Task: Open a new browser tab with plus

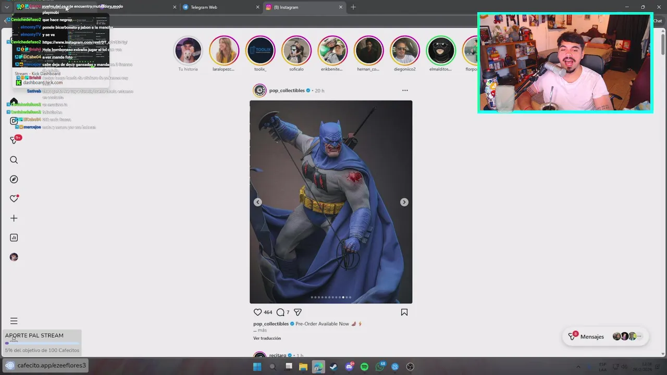Action: (353, 7)
